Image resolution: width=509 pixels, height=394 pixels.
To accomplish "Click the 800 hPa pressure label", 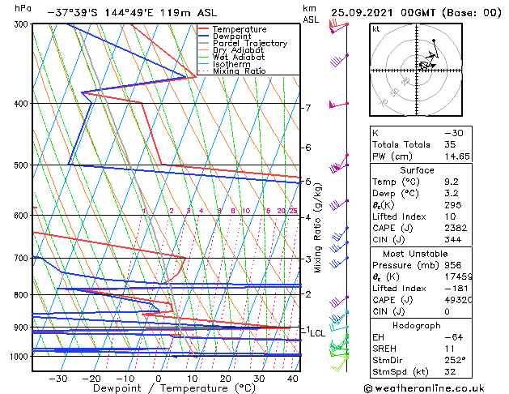I will point(23,295).
